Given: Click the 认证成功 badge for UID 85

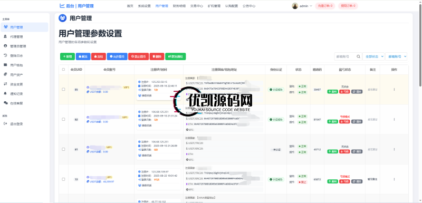Looking at the screenshot, I should pyautogui.click(x=276, y=90).
